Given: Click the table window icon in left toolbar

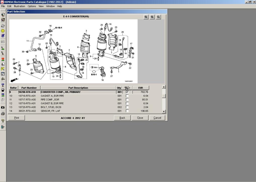Looking at the screenshot, I should coord(3,74).
